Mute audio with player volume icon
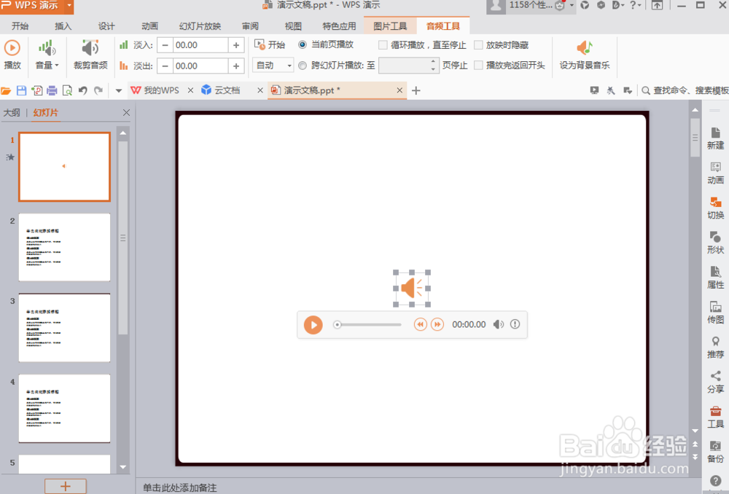 [x=499, y=324]
